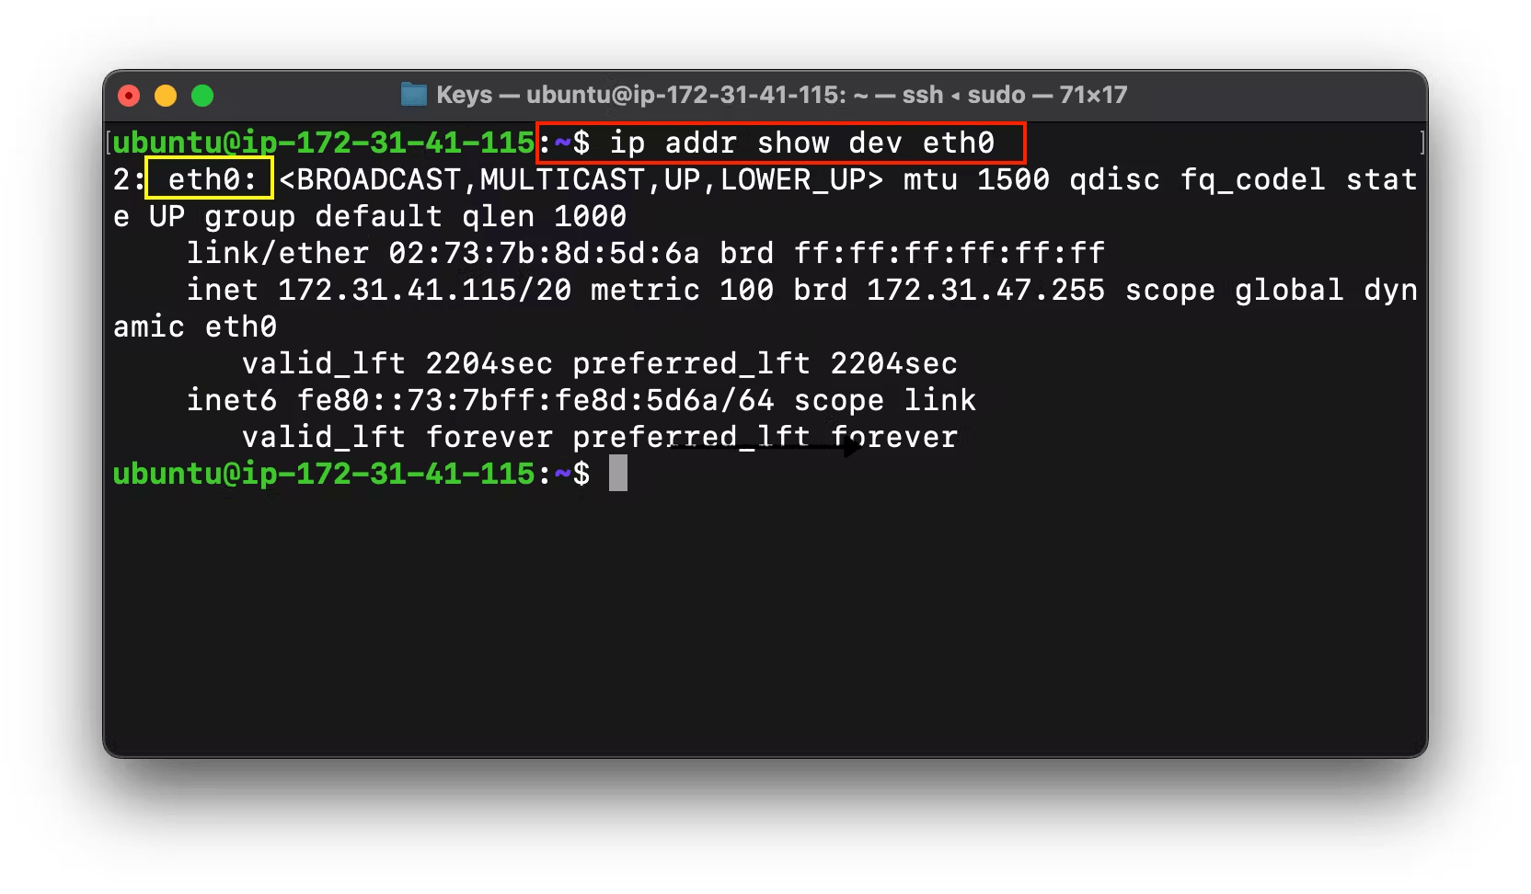This screenshot has width=1531, height=894.
Task: Click the inet address 172.31.41.115/20
Action: point(425,290)
